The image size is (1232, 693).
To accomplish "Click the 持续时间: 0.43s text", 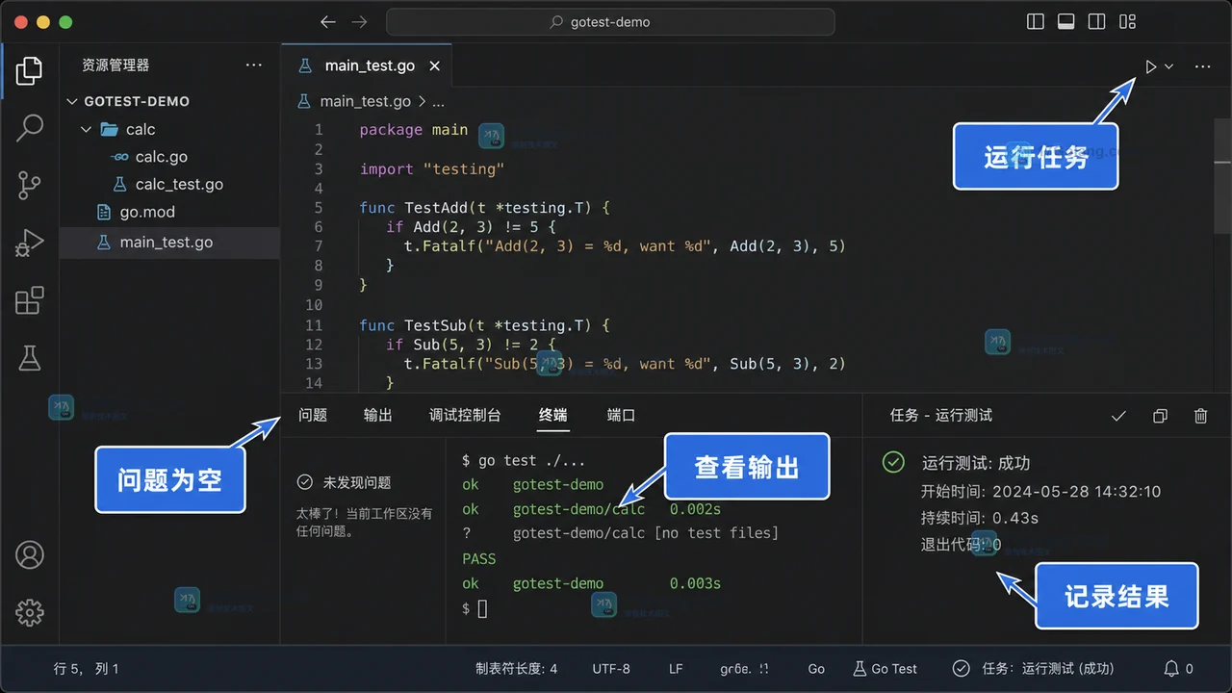I will tap(980, 518).
